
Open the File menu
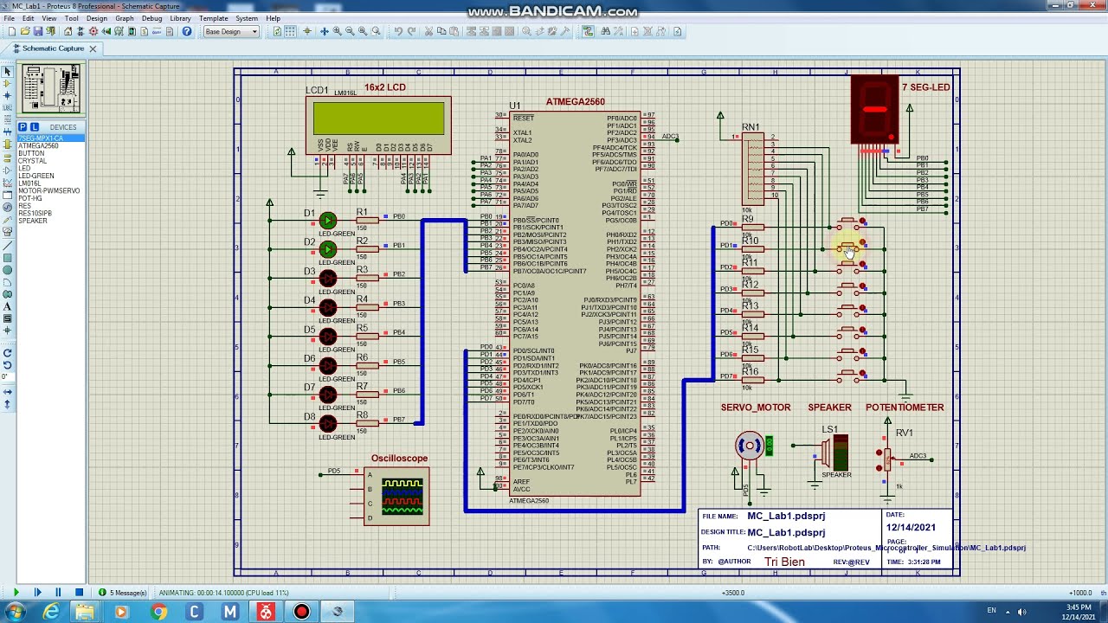(x=10, y=18)
